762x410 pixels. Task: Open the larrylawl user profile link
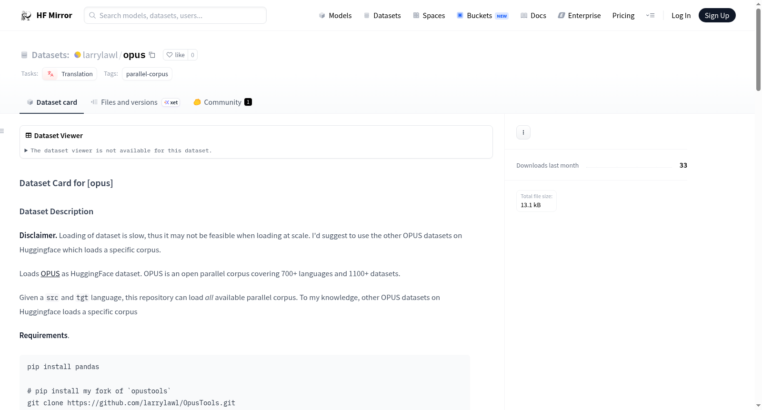pyautogui.click(x=100, y=55)
